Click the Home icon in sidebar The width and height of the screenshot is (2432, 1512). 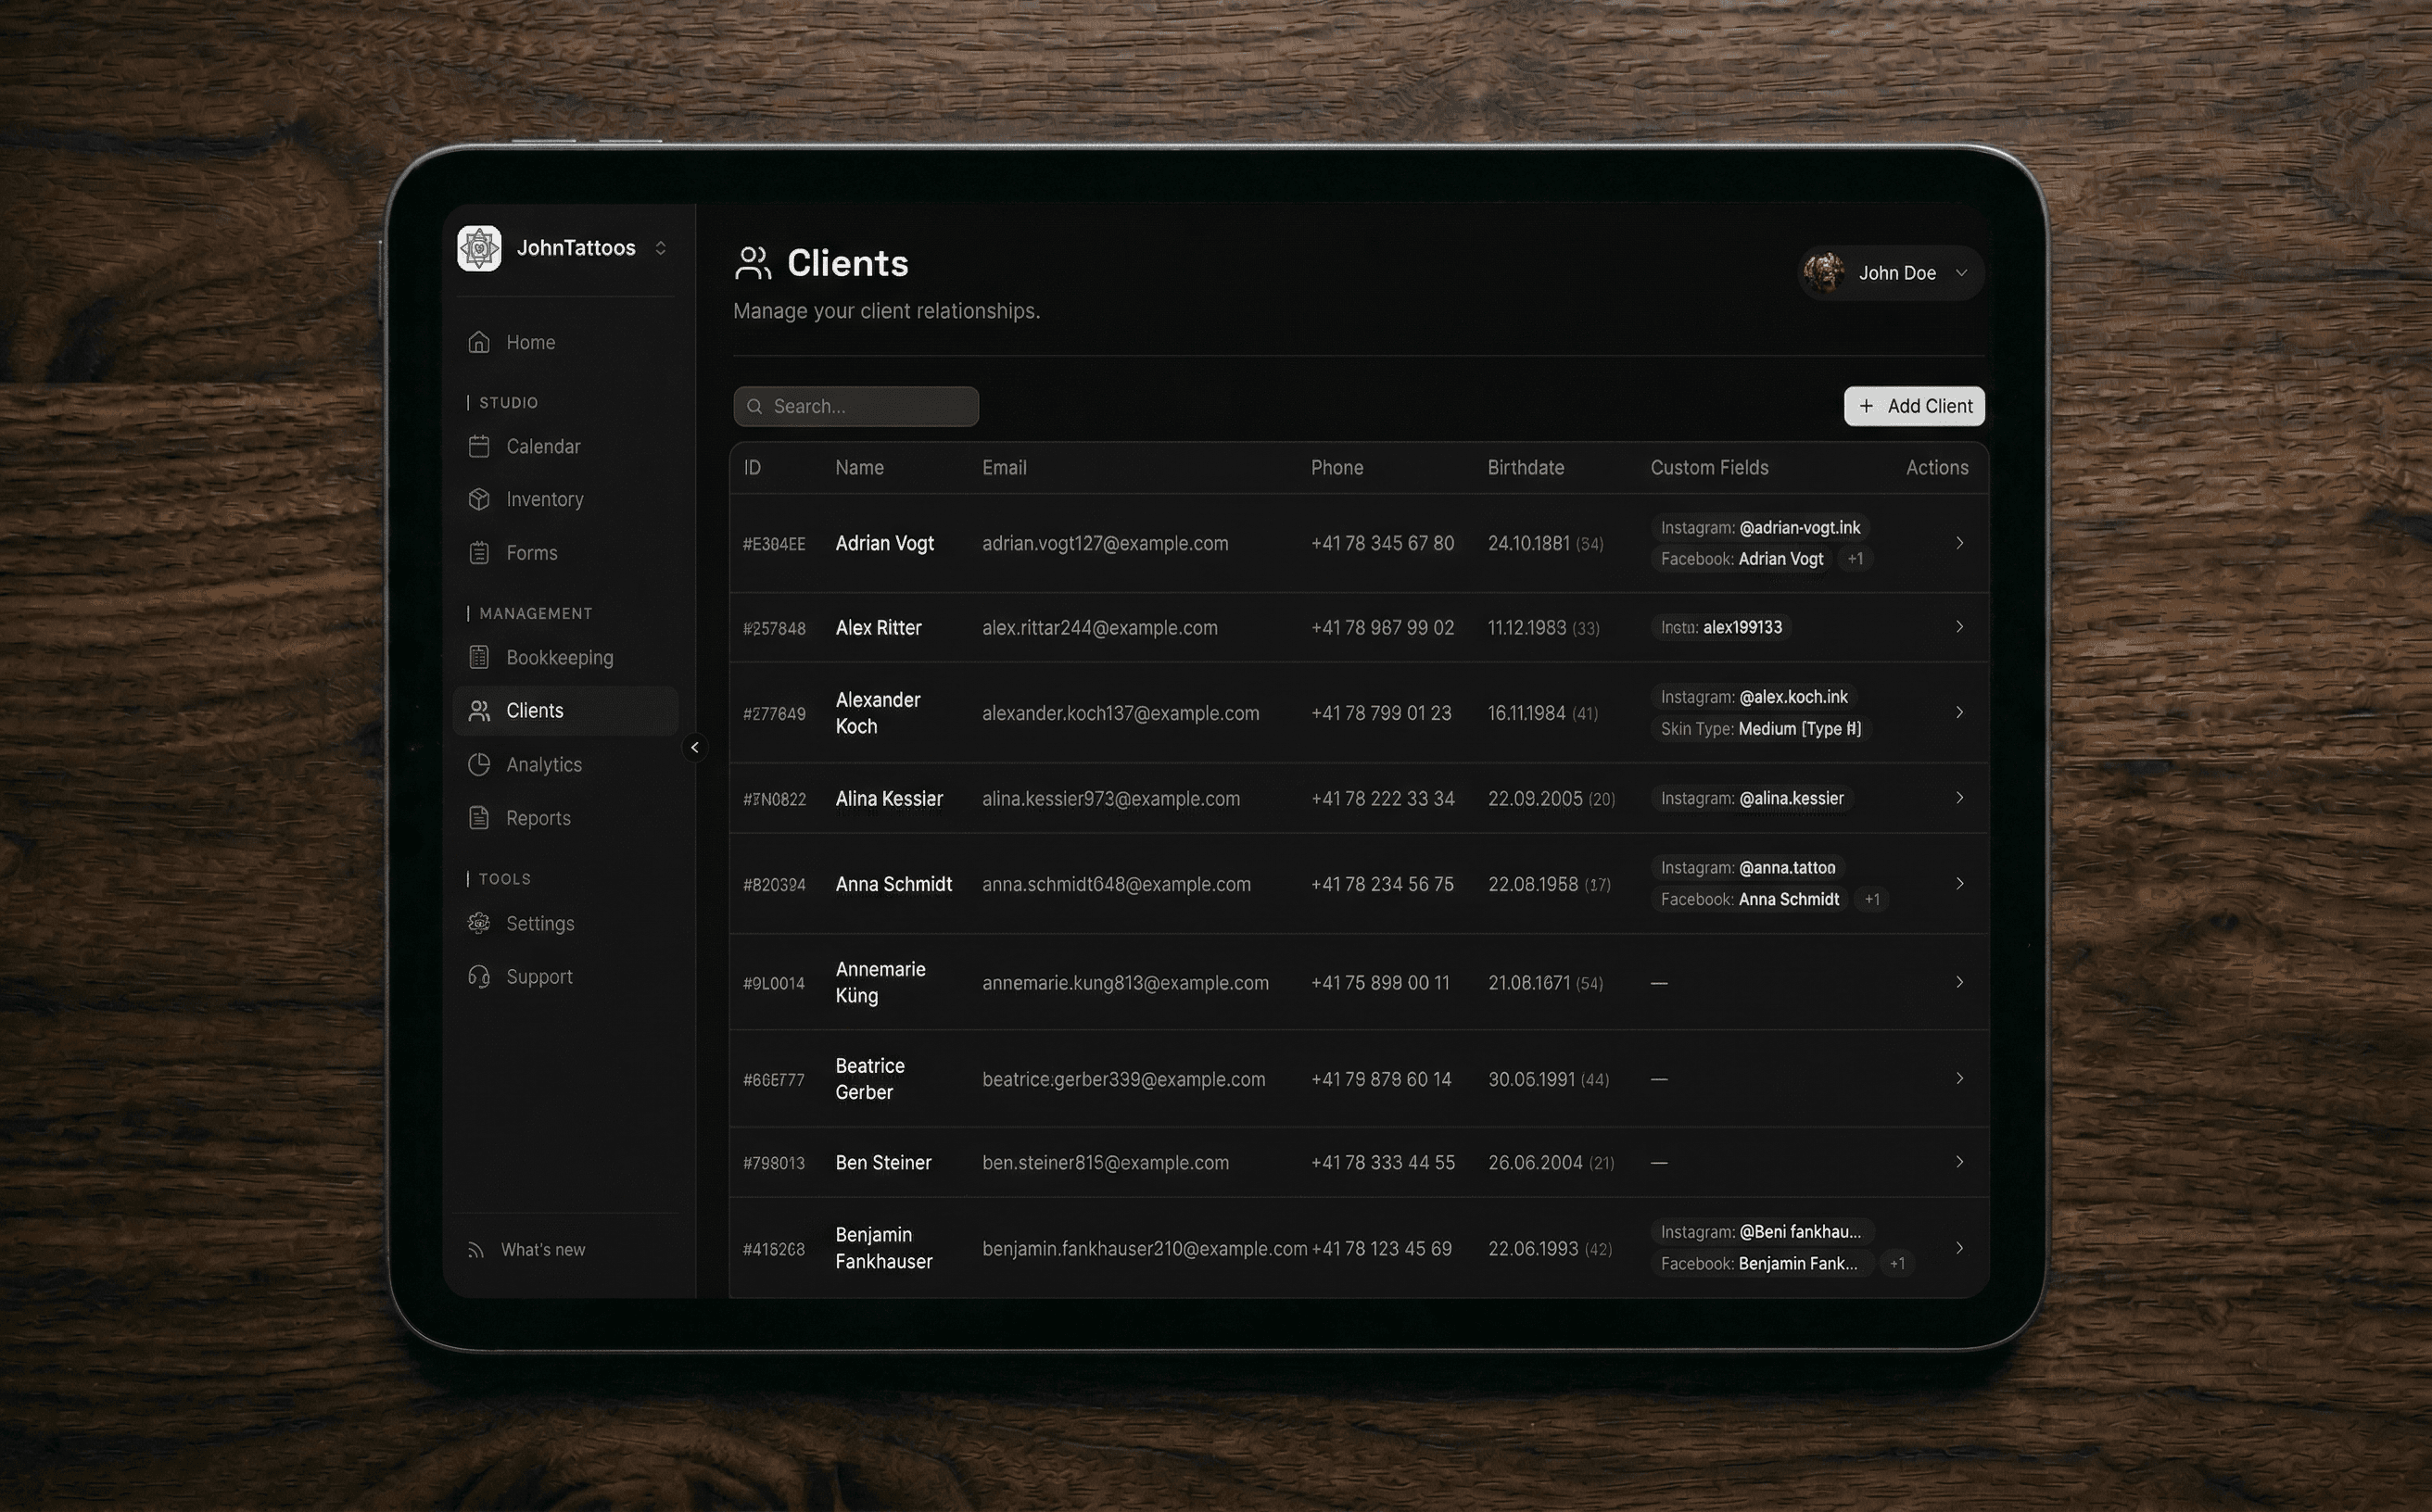pyautogui.click(x=479, y=342)
